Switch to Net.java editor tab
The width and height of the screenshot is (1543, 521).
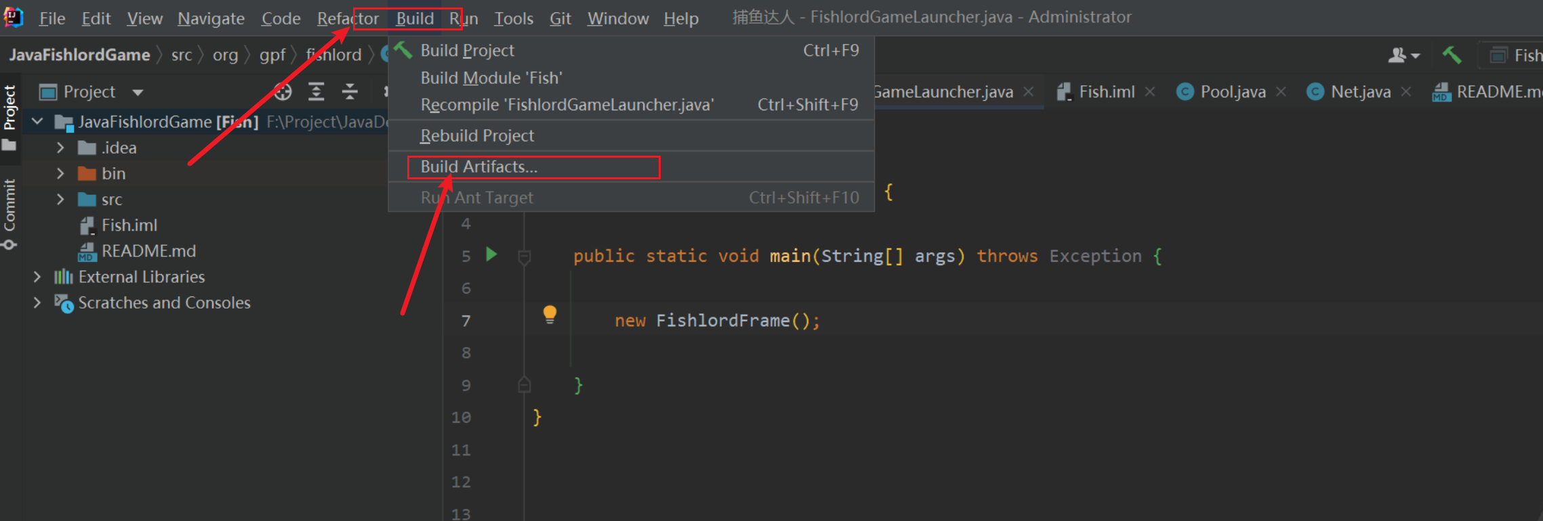(x=1360, y=92)
